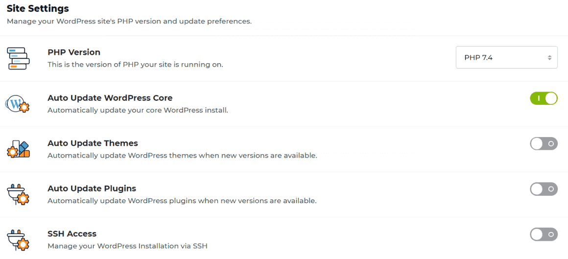Click the 'Automatically update your core WordPress install' text

pyautogui.click(x=138, y=110)
